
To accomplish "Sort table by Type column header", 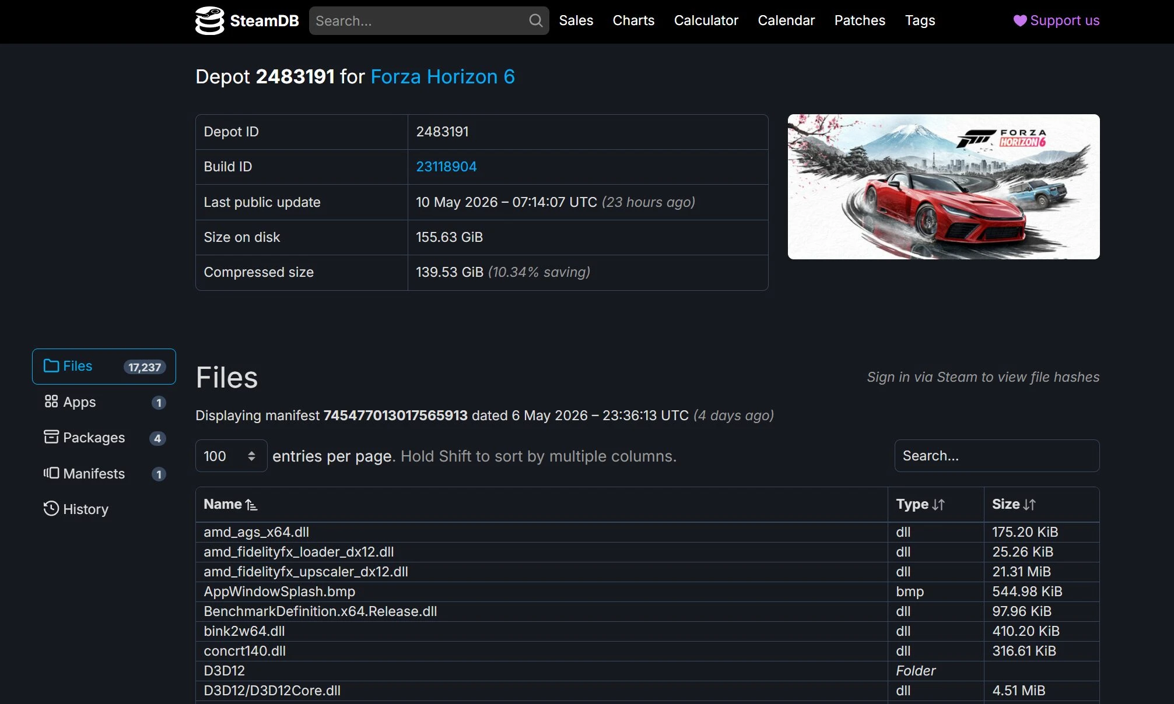I will 935,505.
